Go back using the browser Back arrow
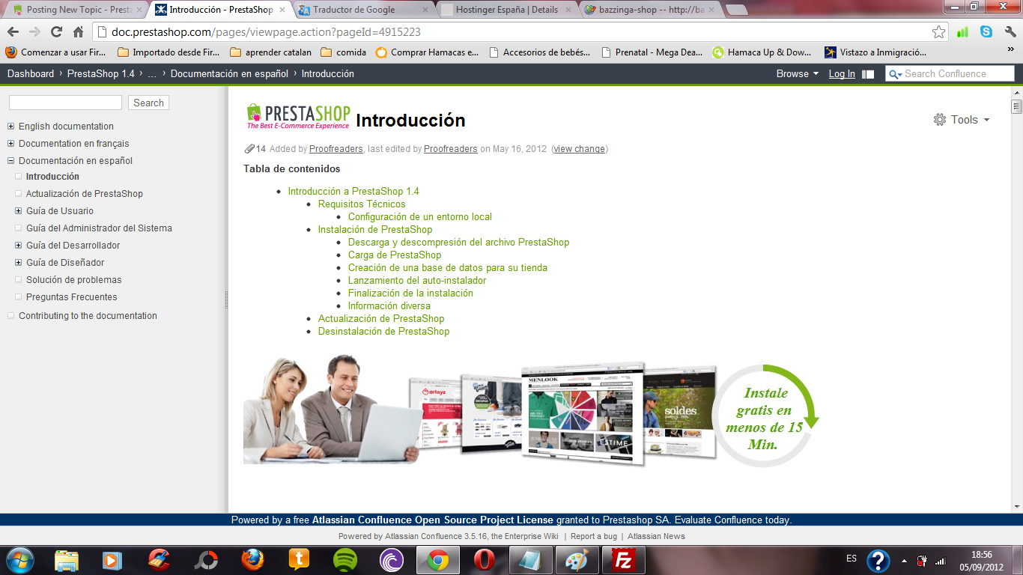 click(x=13, y=32)
